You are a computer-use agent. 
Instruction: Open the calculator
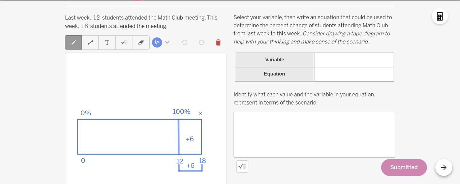(x=440, y=17)
